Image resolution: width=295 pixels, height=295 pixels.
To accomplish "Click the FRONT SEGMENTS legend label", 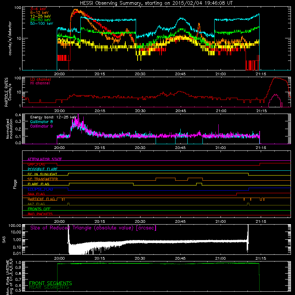I will (51, 283).
